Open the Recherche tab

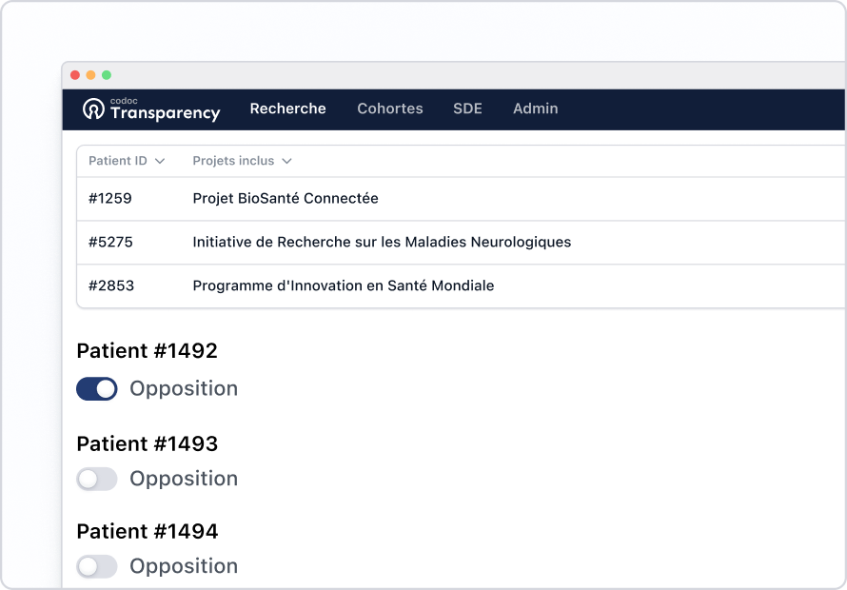tap(287, 108)
